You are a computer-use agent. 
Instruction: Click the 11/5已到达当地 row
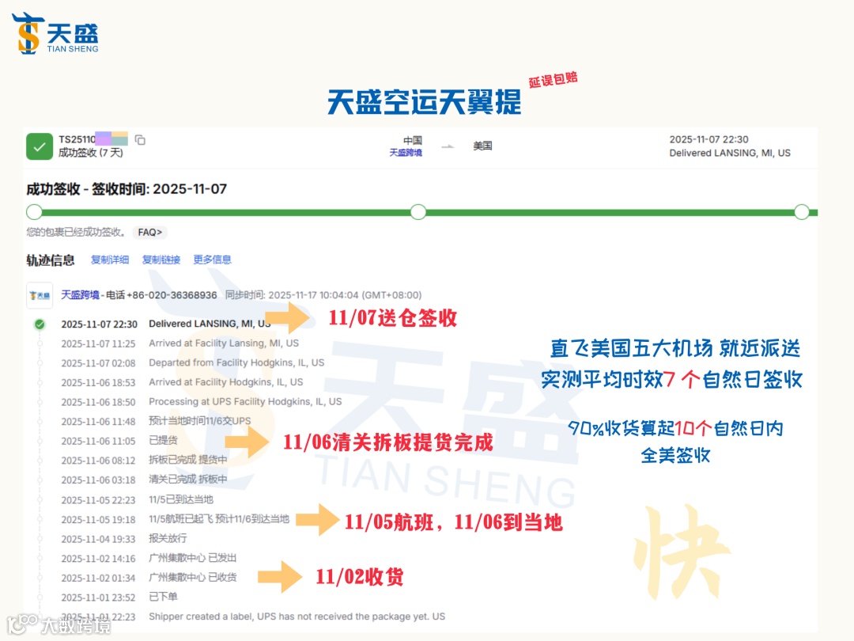pos(181,499)
